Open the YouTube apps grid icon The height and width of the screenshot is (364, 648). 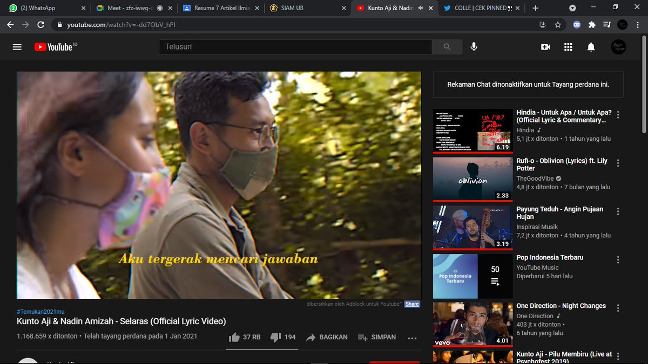coord(568,47)
